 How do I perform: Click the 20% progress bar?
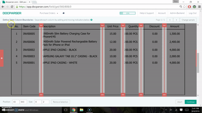127,13
